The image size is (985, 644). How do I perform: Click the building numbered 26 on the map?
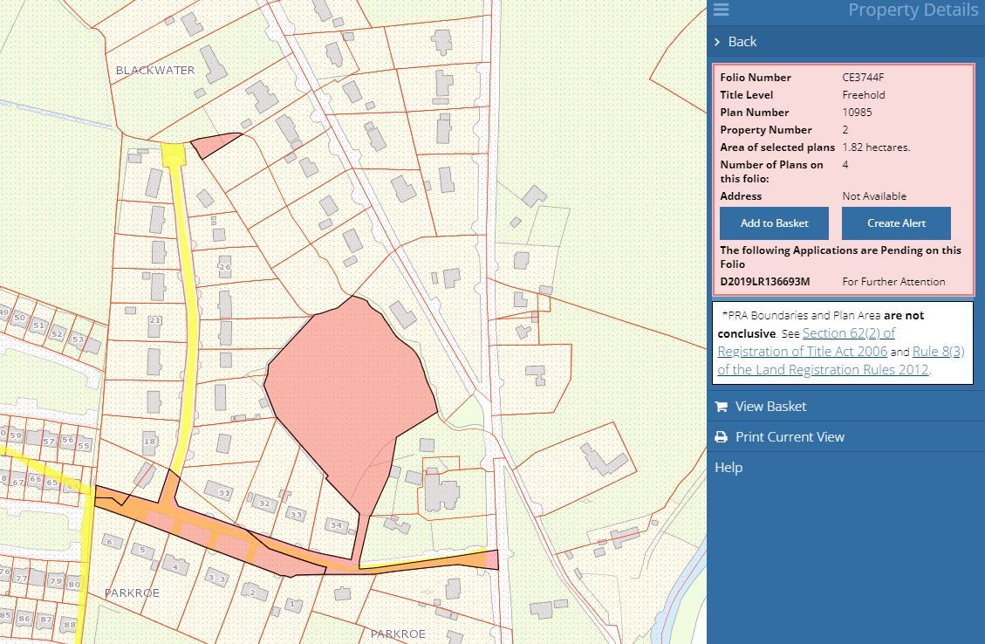pos(224,266)
